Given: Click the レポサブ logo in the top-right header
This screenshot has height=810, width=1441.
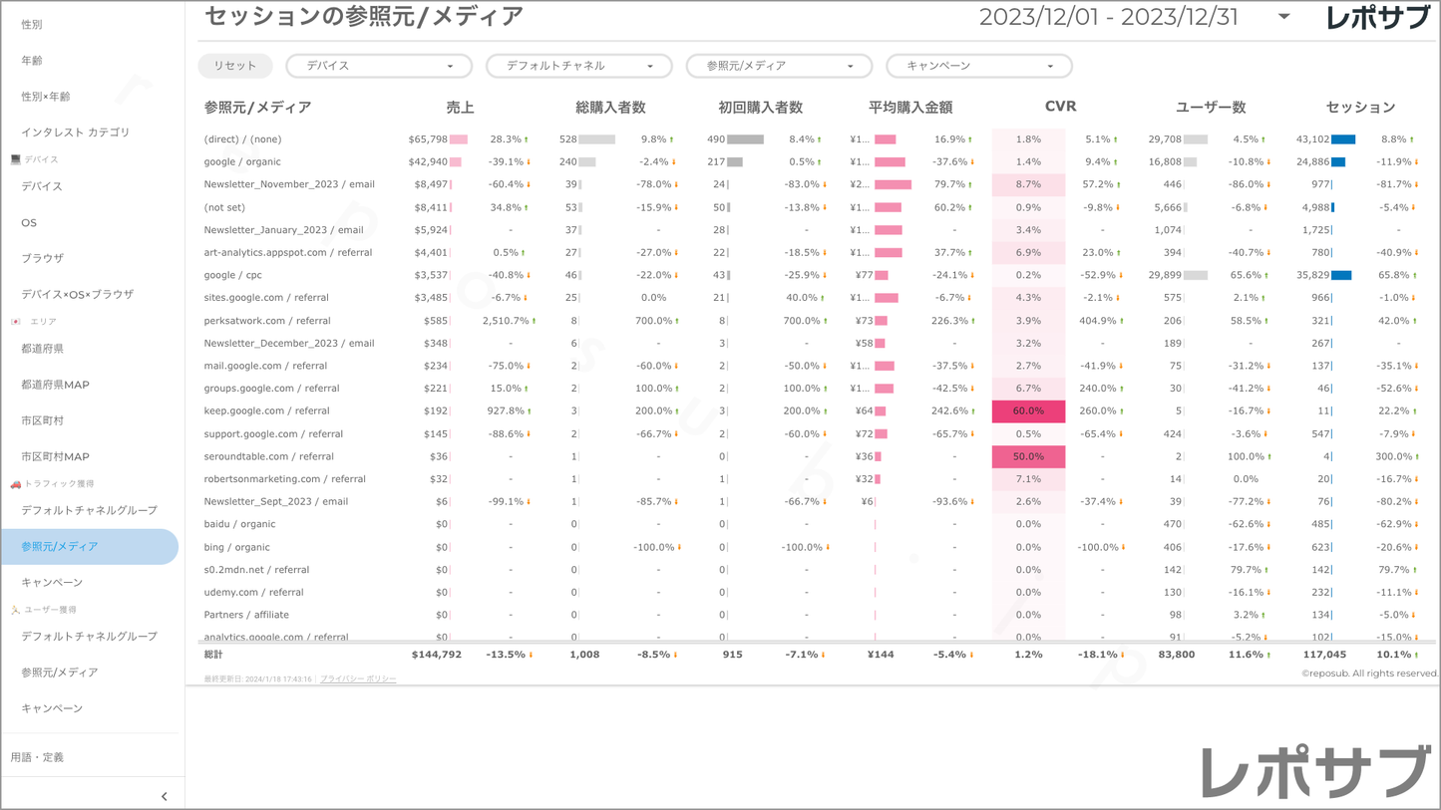Looking at the screenshot, I should click(x=1377, y=18).
